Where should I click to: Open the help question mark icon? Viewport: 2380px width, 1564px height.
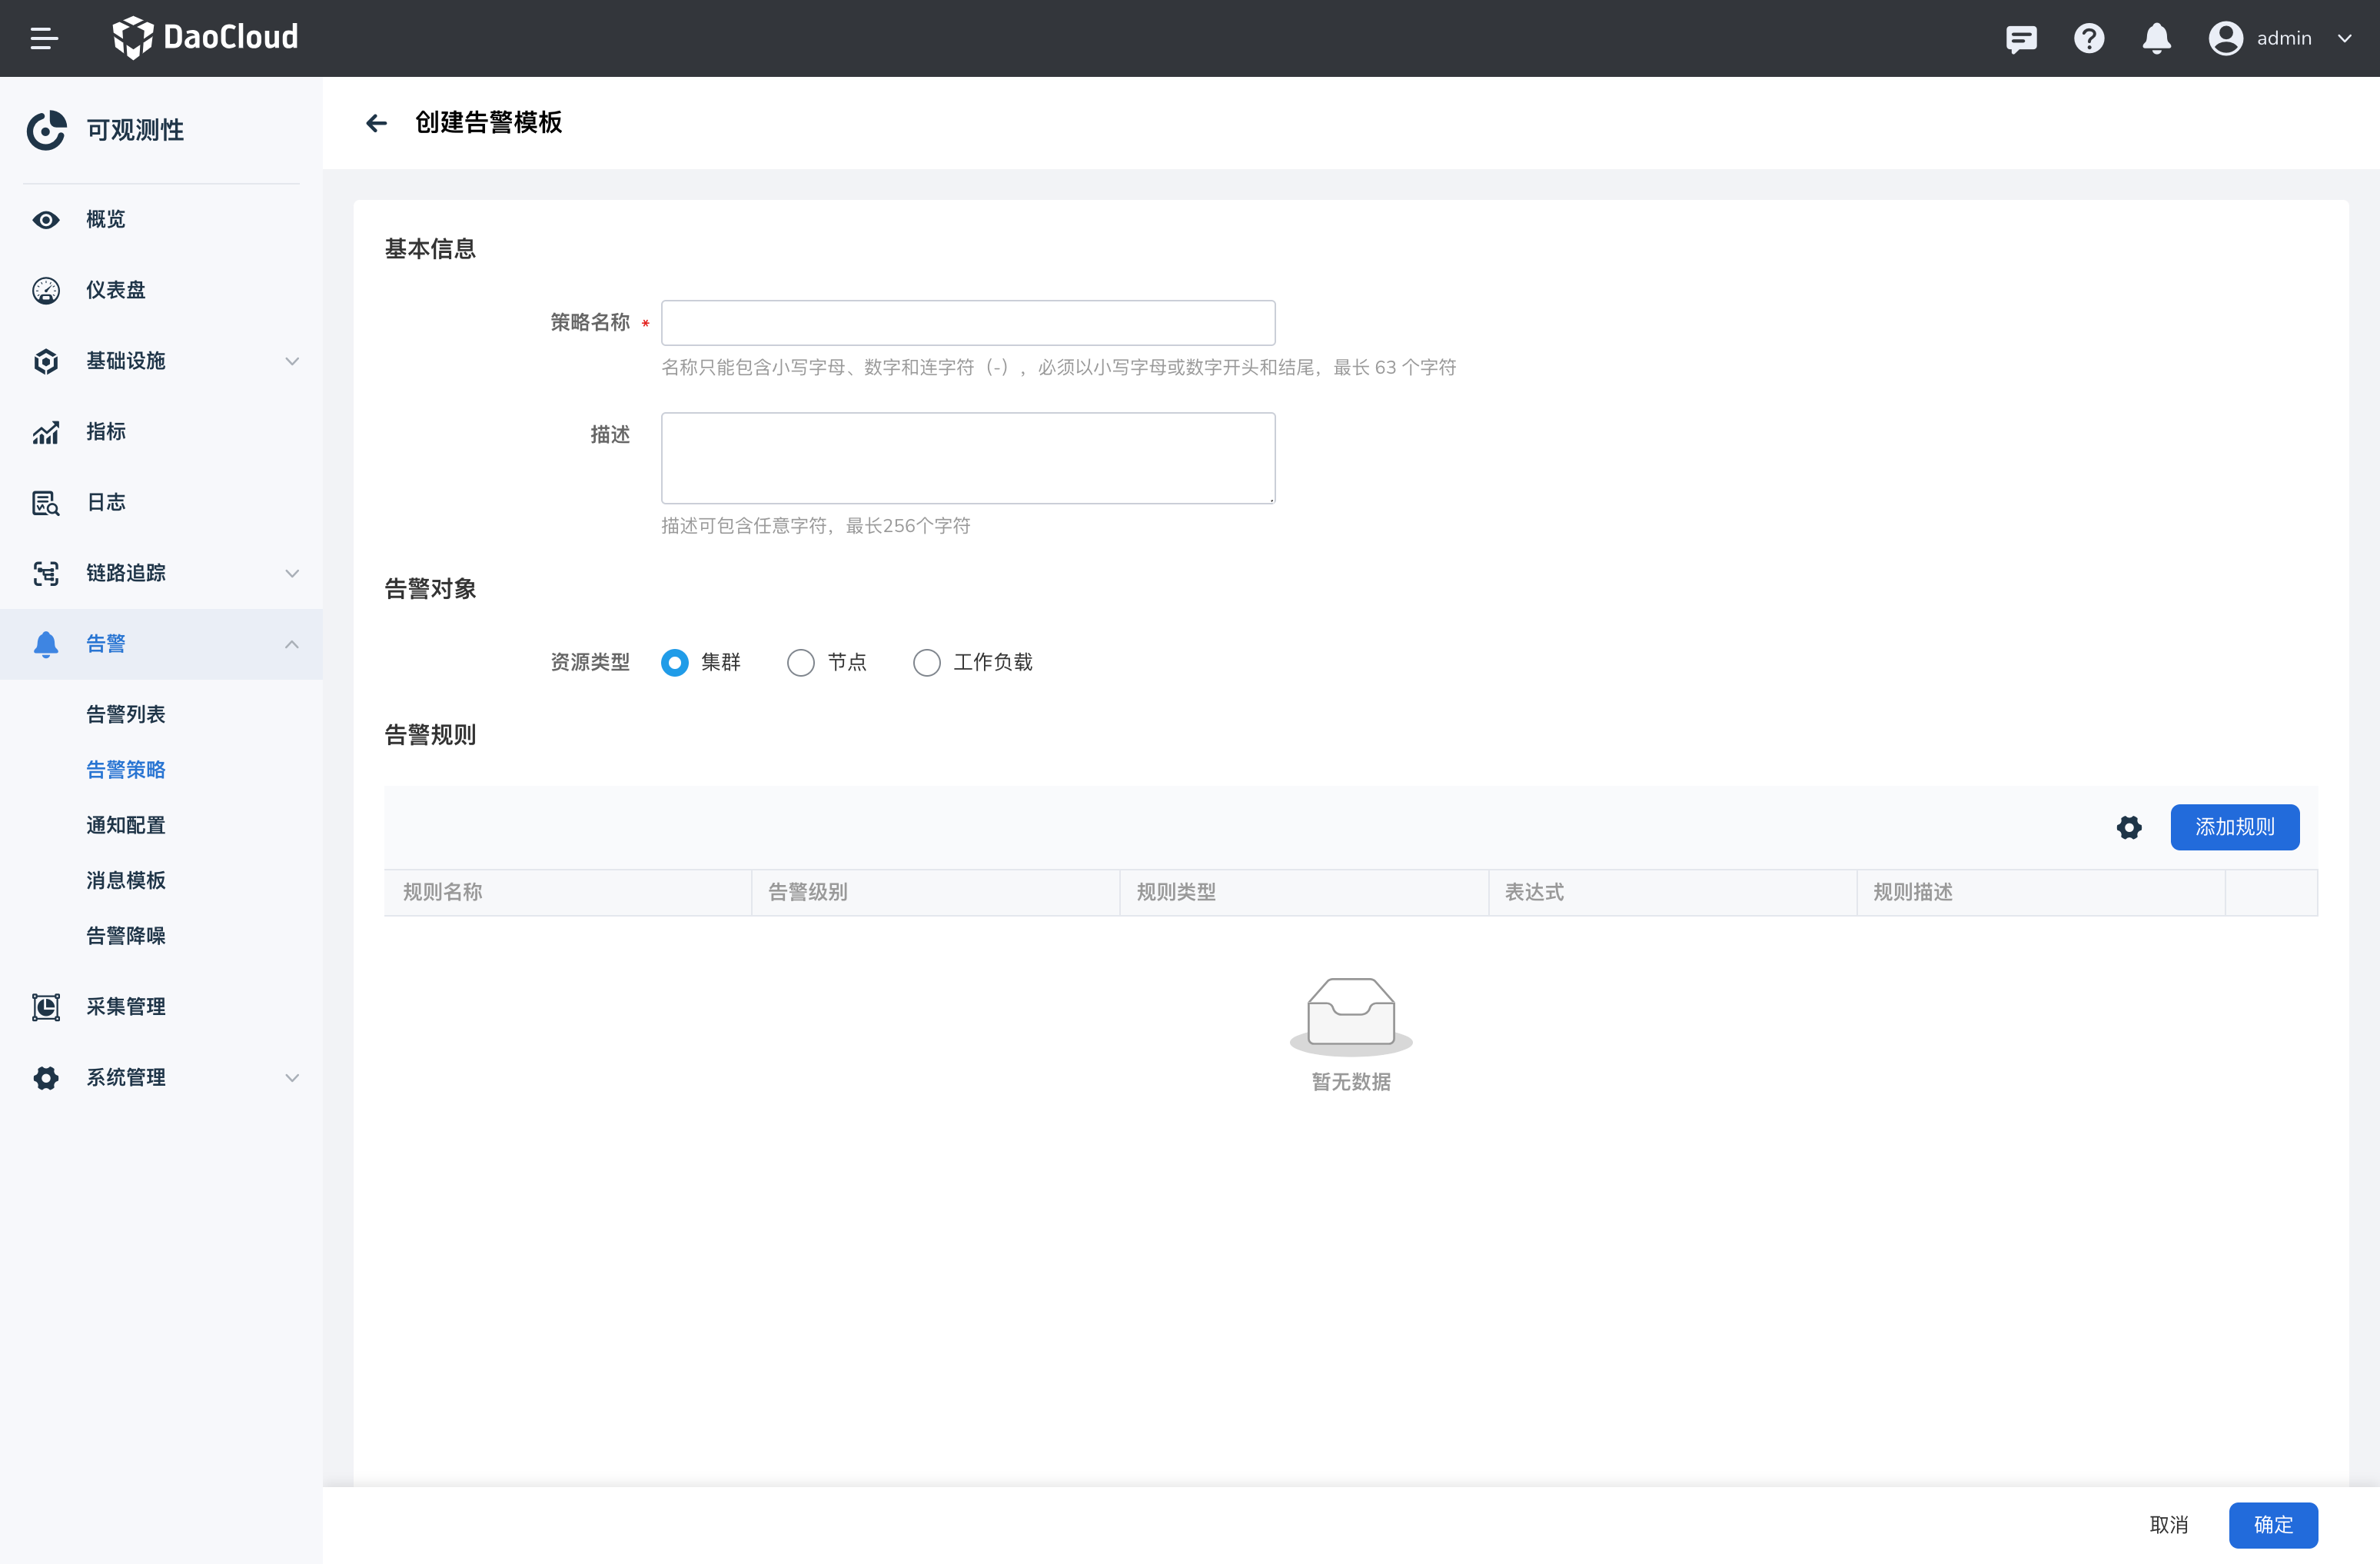(x=2089, y=38)
